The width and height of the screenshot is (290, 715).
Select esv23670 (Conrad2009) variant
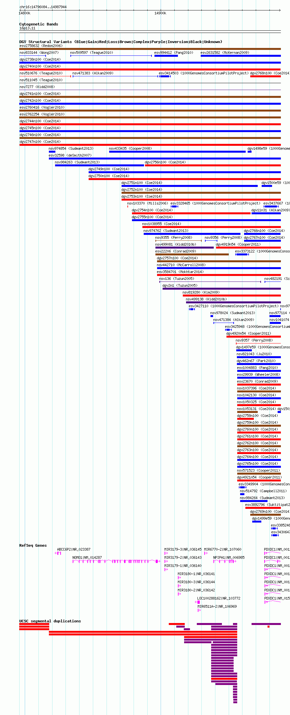point(259,385)
